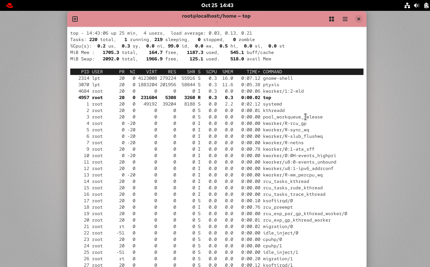This screenshot has height=267, width=430.
Task: Click the ptyxis process name
Action: pos(271,85)
